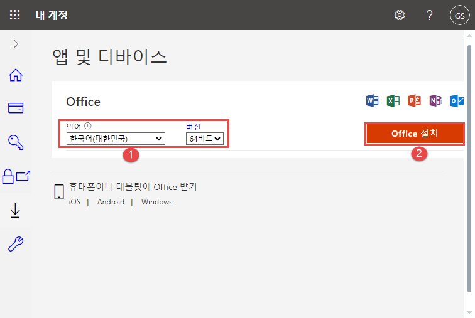Click the 앱 및 디바이스 page heading
Image resolution: width=475 pixels, height=318 pixels.
110,57
